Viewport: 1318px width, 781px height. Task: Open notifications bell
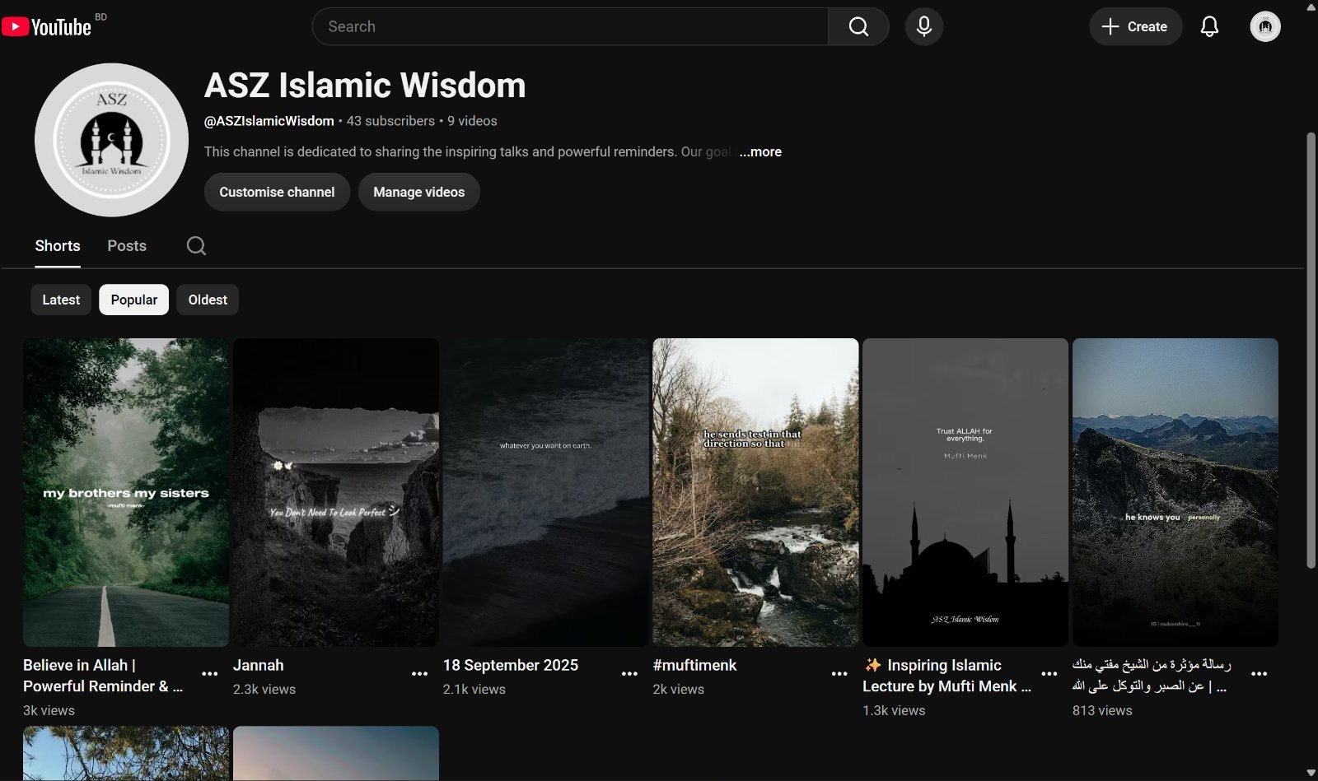tap(1209, 26)
